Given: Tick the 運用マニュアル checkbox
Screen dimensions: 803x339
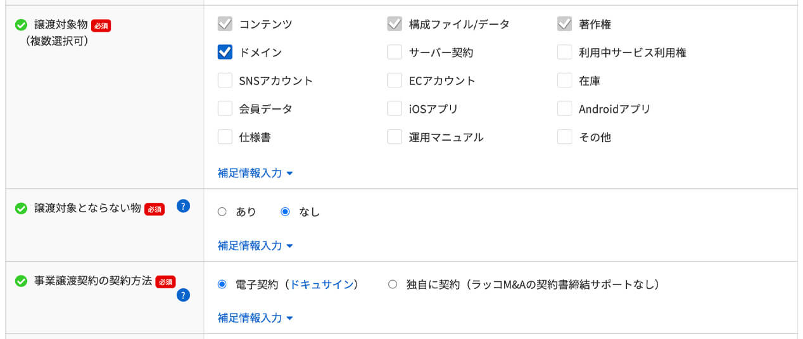Looking at the screenshot, I should [x=395, y=137].
